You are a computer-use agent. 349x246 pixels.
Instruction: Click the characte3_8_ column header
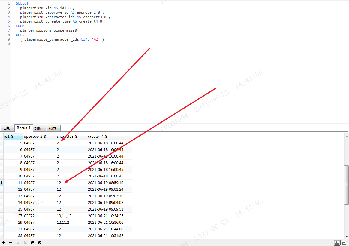tap(71, 137)
